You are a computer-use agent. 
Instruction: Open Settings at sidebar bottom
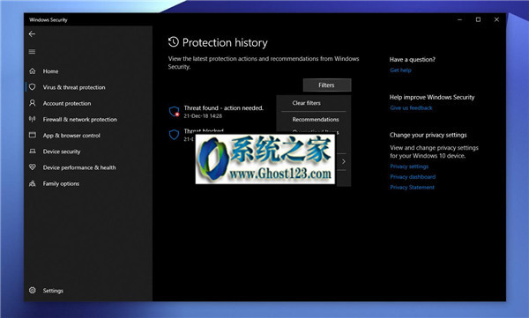pos(53,291)
